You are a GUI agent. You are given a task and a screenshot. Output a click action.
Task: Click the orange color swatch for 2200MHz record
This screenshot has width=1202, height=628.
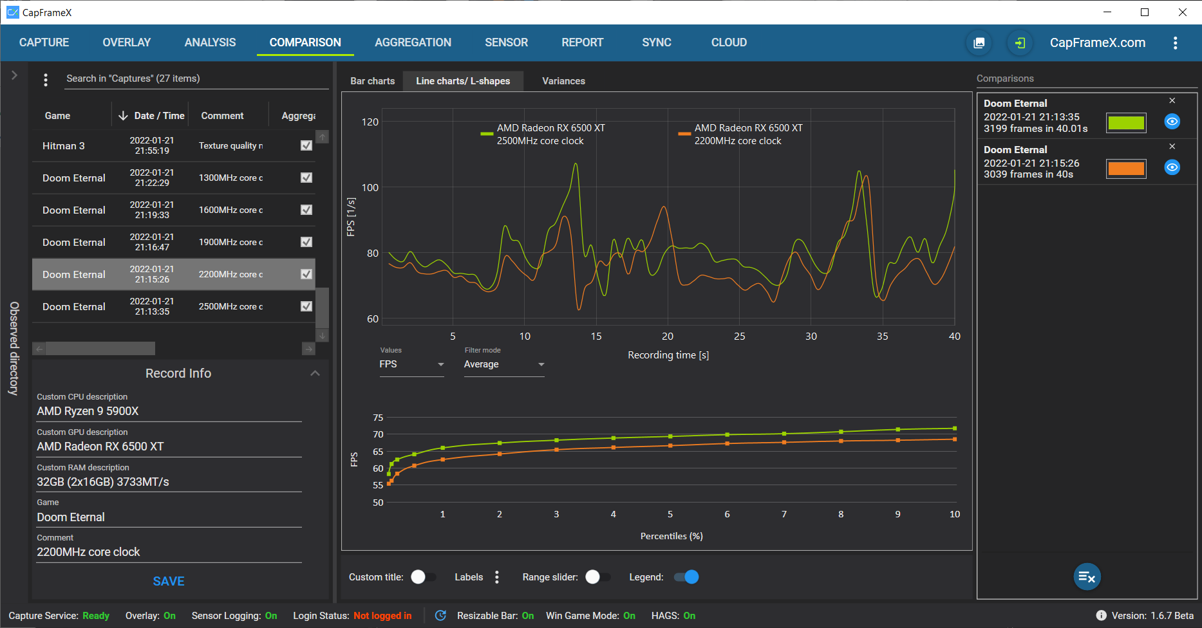click(1126, 169)
